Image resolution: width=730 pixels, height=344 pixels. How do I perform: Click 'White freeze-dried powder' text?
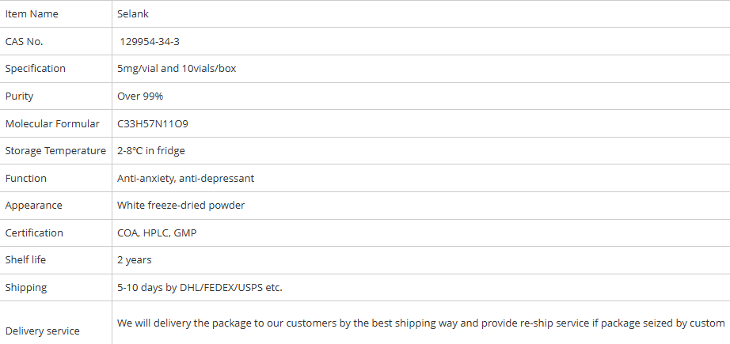[x=181, y=206]
